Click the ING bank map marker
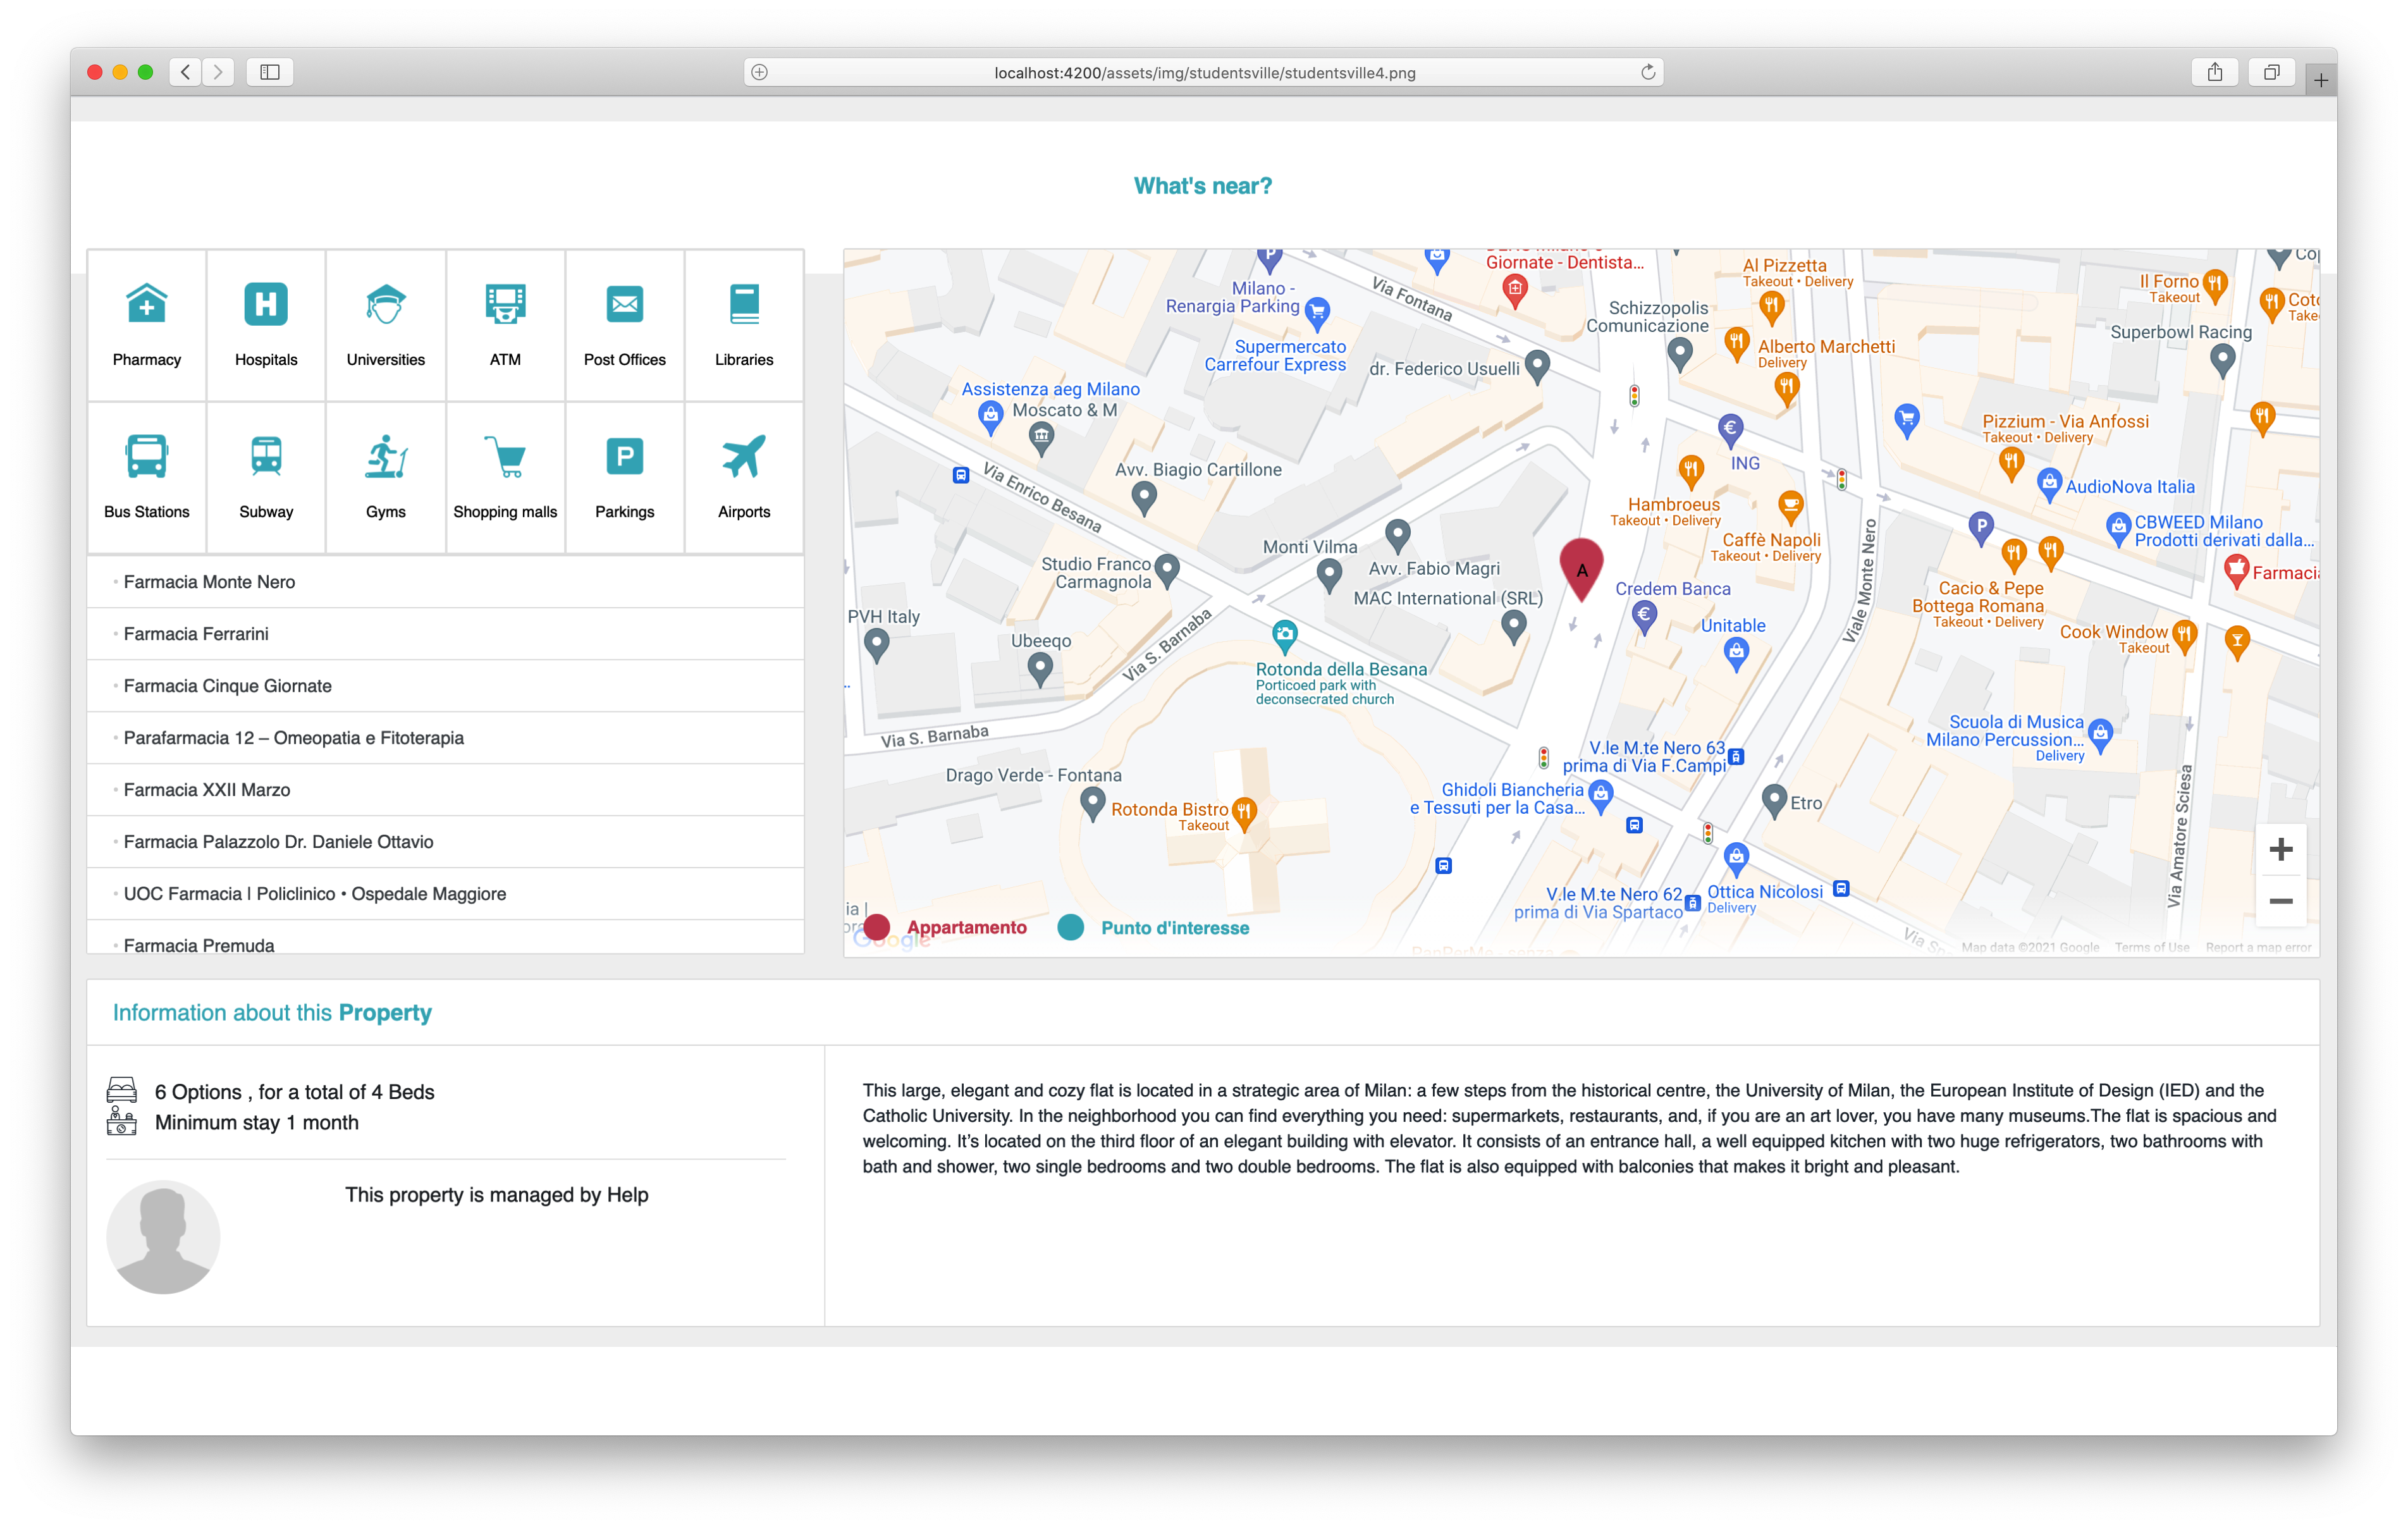 [1731, 430]
